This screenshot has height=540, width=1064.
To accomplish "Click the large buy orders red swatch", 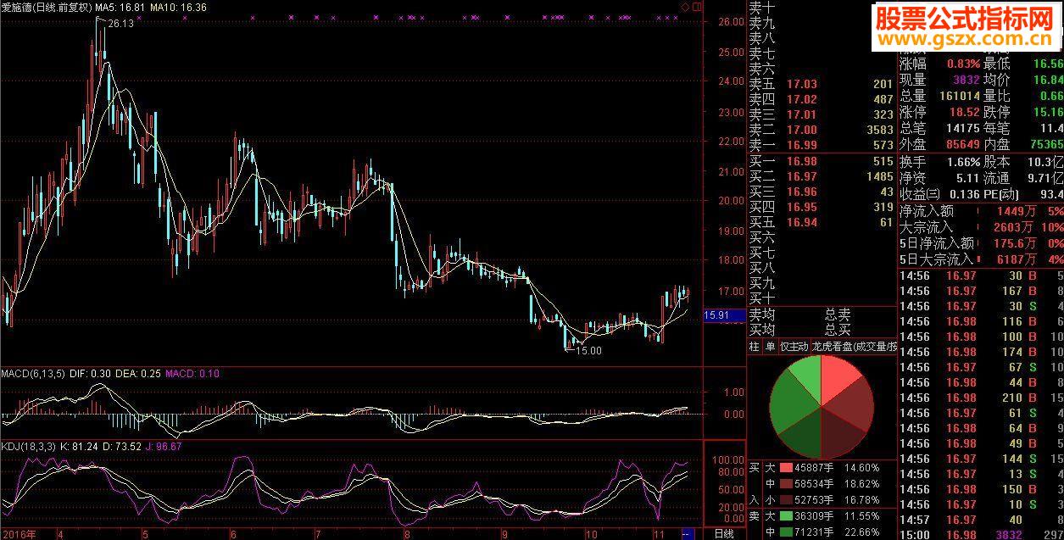I will [786, 467].
